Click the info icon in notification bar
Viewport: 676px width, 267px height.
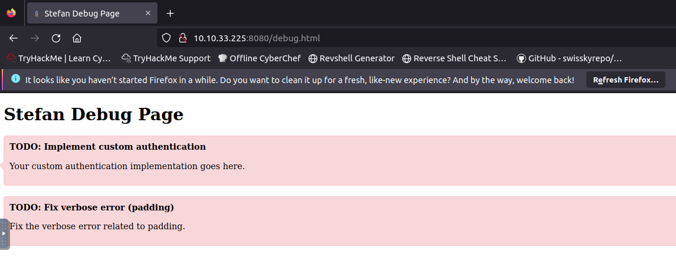pyautogui.click(x=15, y=78)
